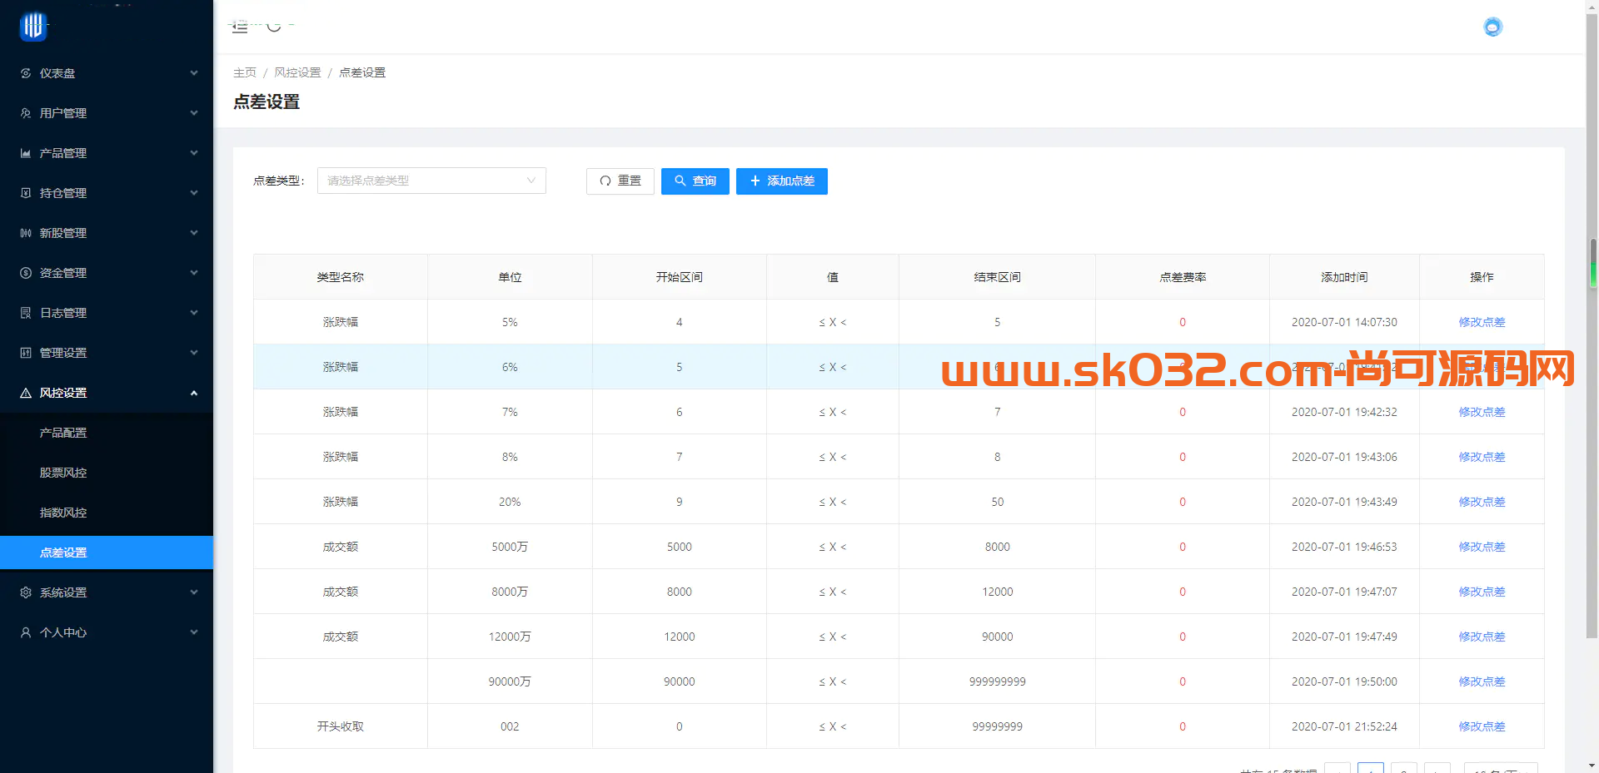Click 修改点差 for the 8% row
The width and height of the screenshot is (1599, 773).
1482,457
